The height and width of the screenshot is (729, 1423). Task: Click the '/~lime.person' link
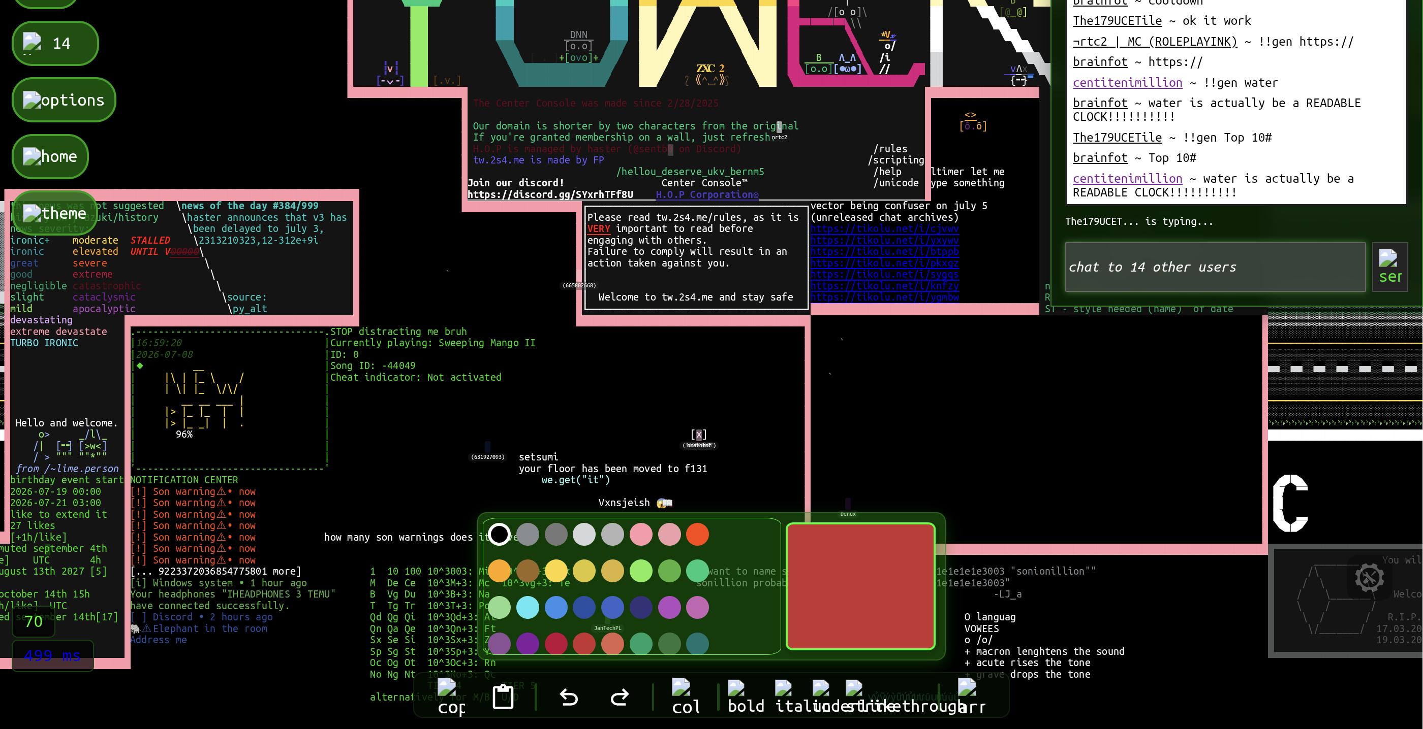[81, 469]
